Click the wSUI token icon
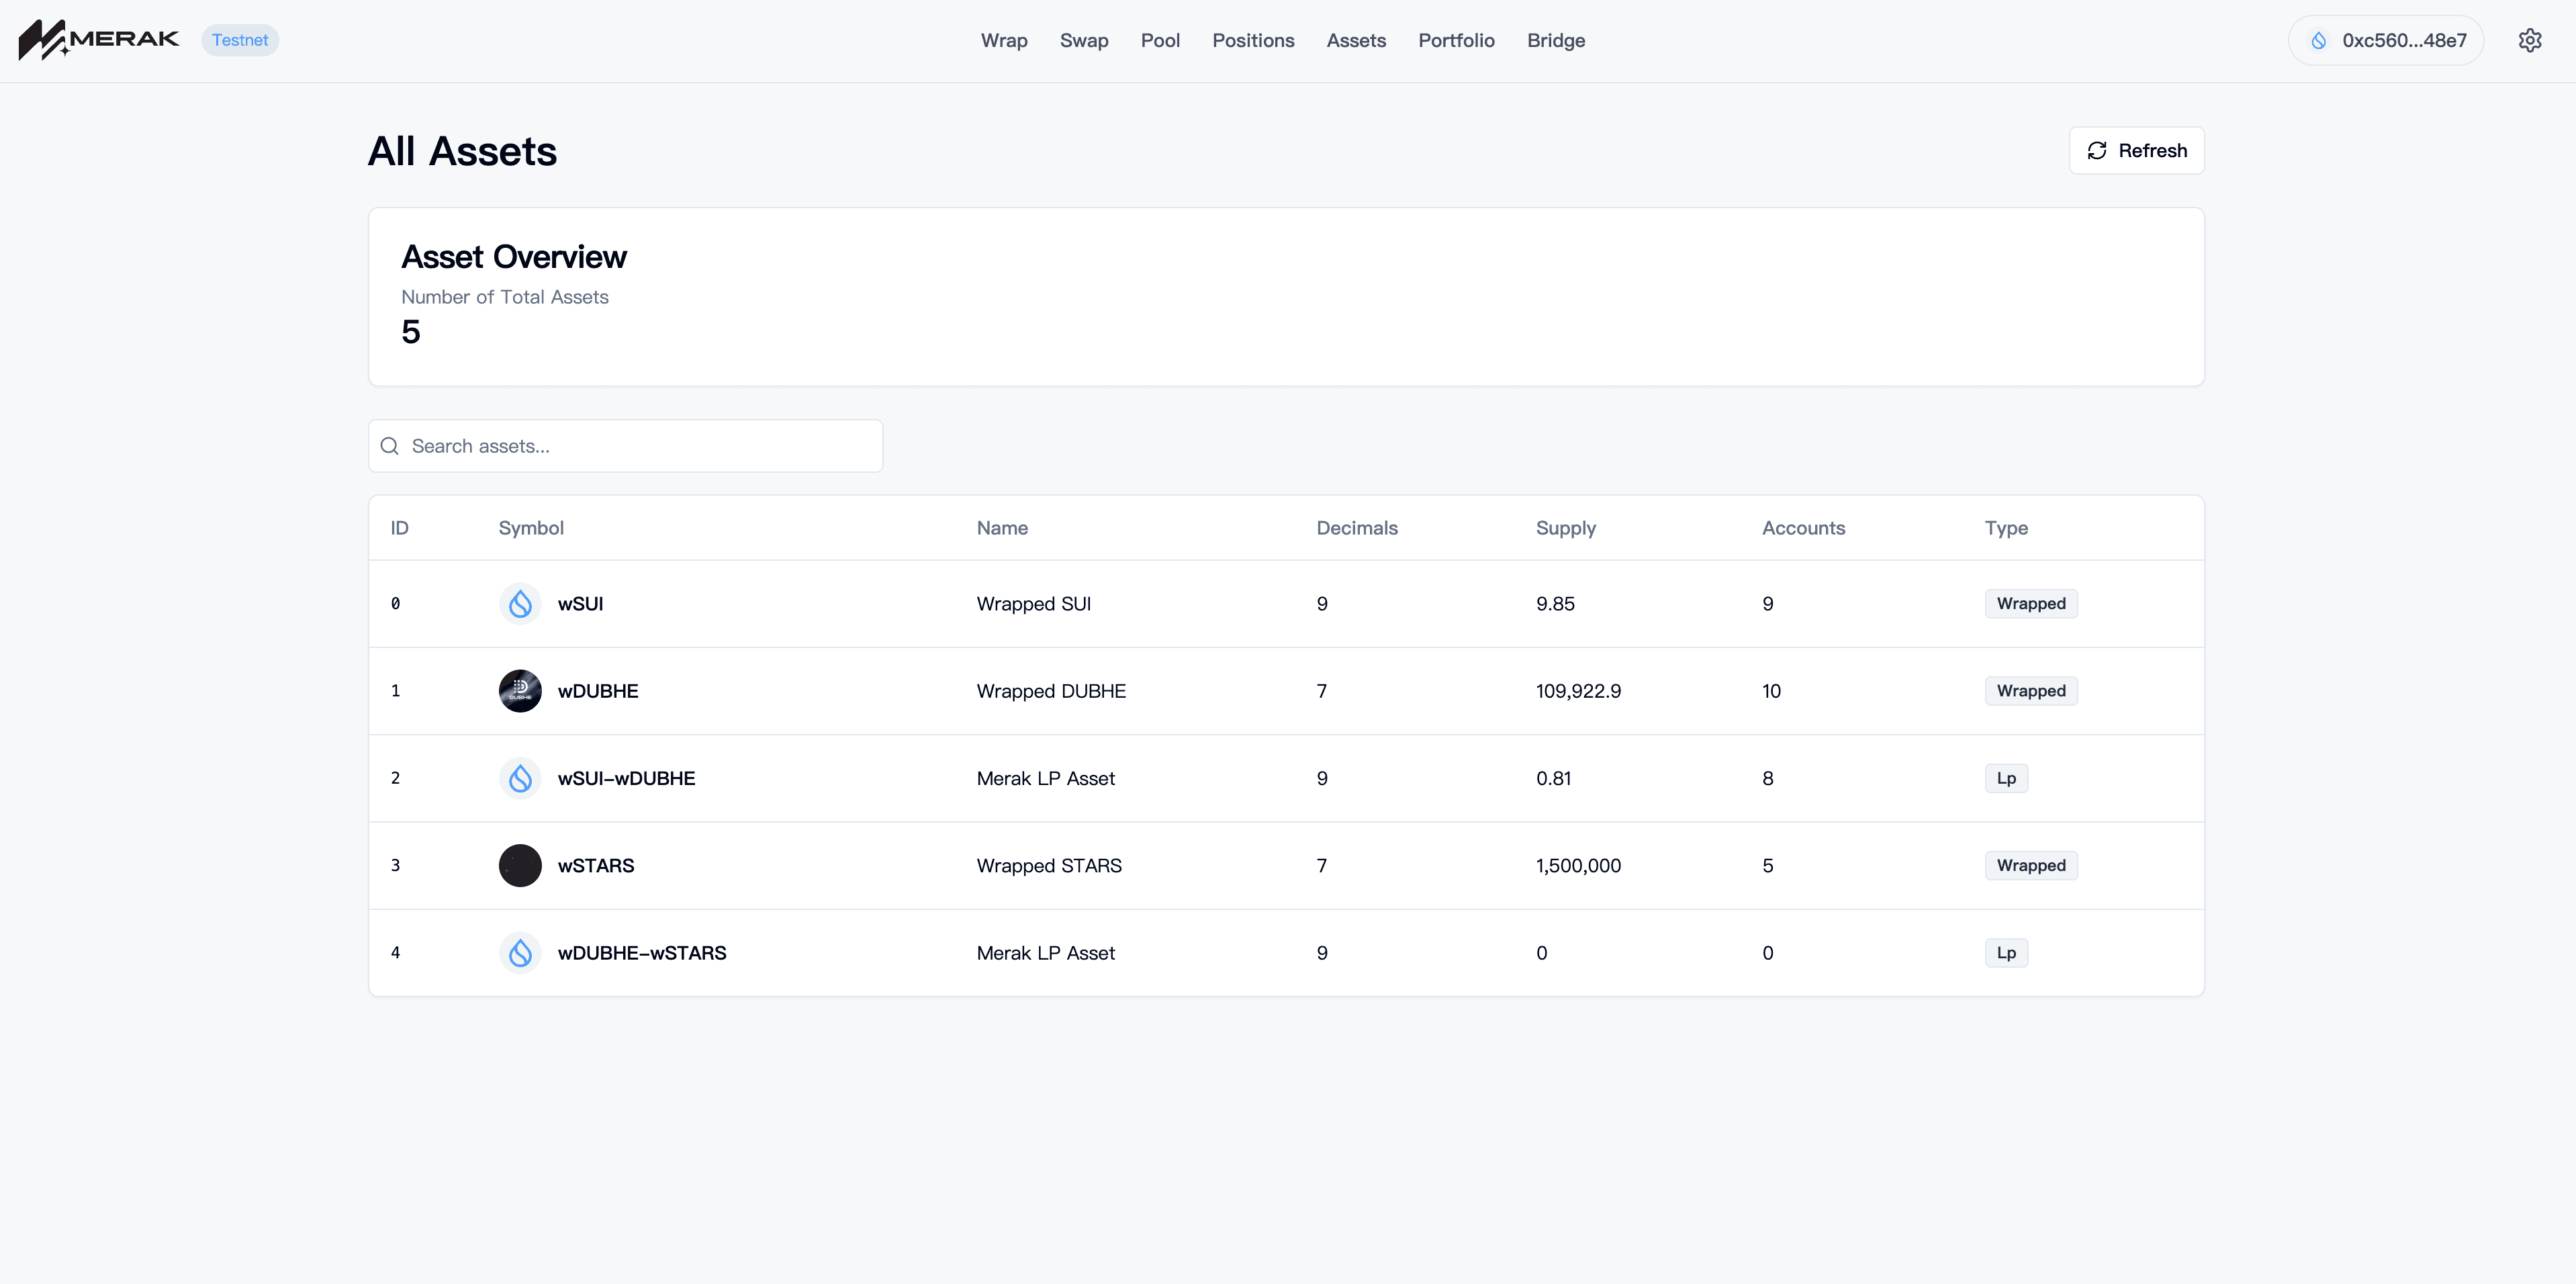Image resolution: width=2576 pixels, height=1284 pixels. [520, 603]
